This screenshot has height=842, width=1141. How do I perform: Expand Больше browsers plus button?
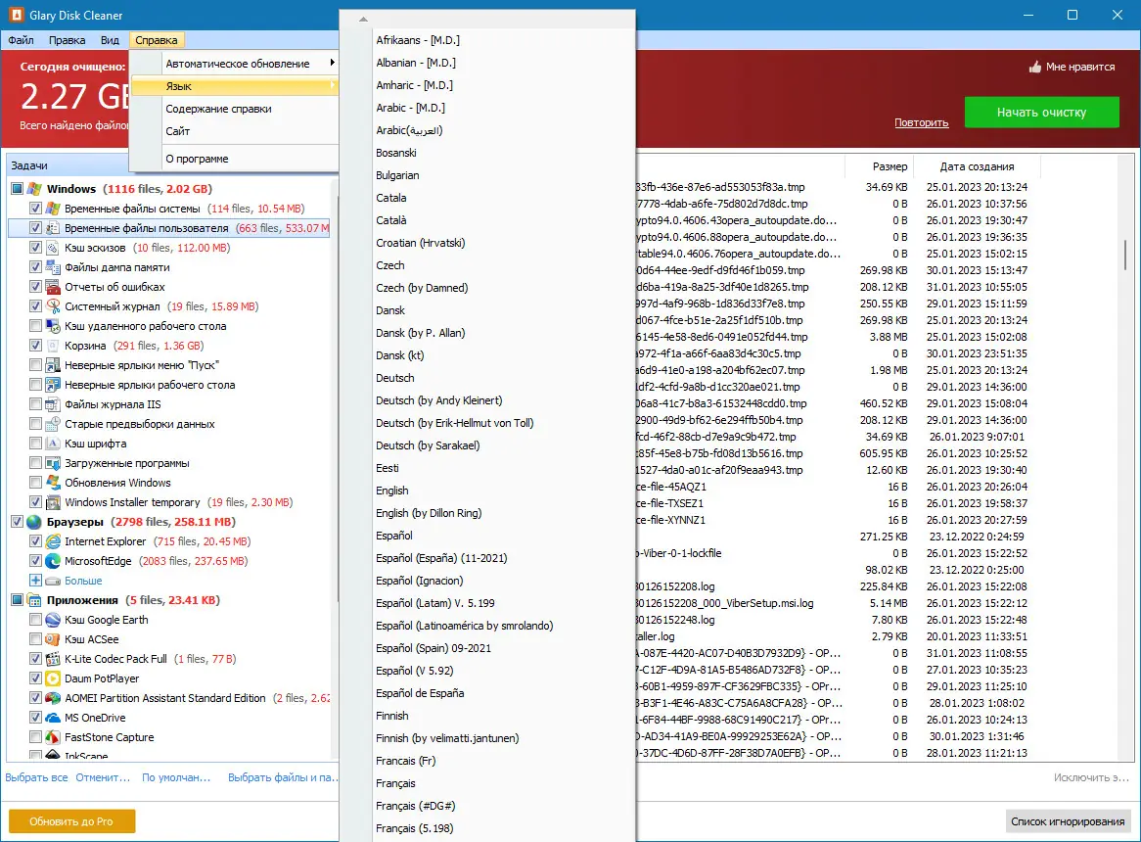coord(35,581)
